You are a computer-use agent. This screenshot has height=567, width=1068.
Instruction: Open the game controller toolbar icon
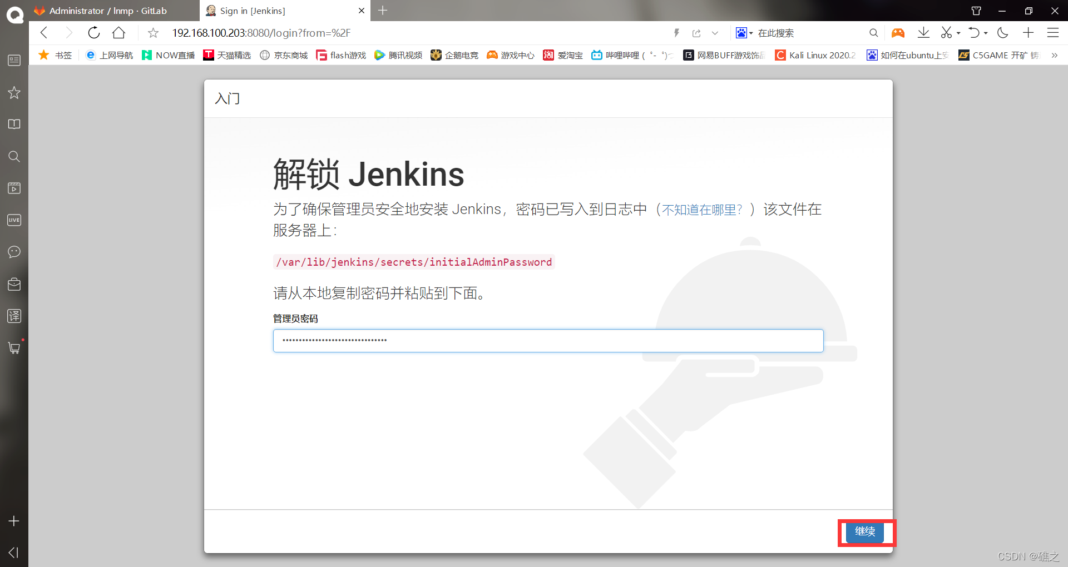pyautogui.click(x=898, y=33)
